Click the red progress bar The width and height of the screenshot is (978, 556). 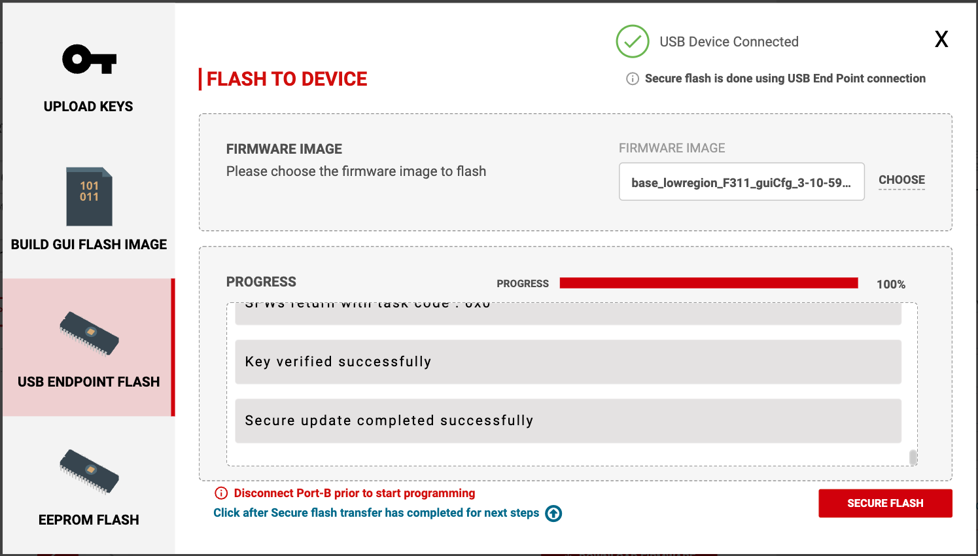click(708, 283)
